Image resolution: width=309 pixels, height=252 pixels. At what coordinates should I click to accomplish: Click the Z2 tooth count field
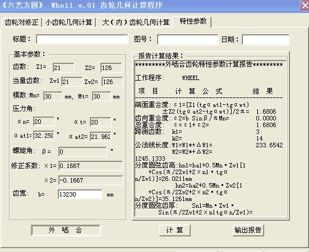tap(111, 68)
